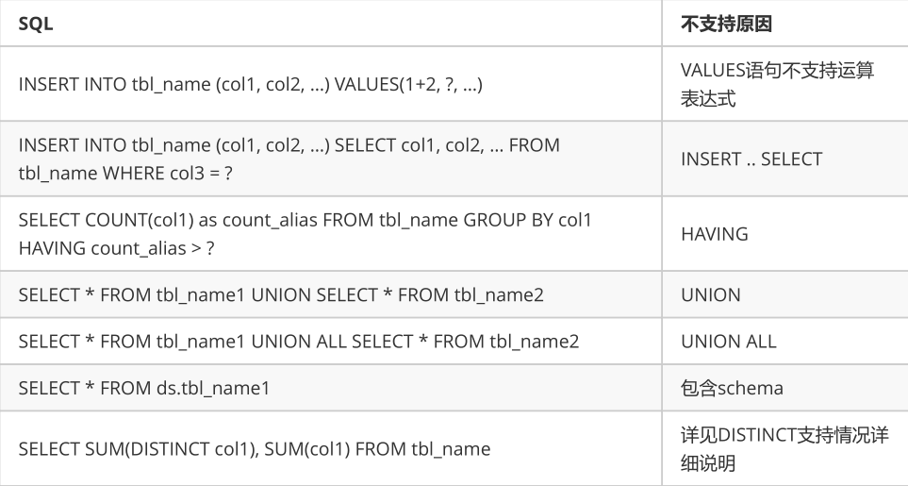This screenshot has height=486, width=908.
Task: Click the UNION reason cell
Action: point(785,294)
